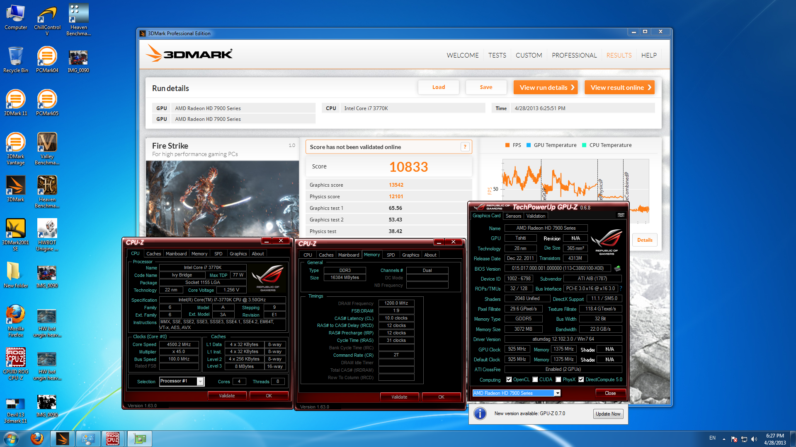Click the Save button in Run details
Image resolution: width=796 pixels, height=447 pixels.
pyautogui.click(x=486, y=87)
